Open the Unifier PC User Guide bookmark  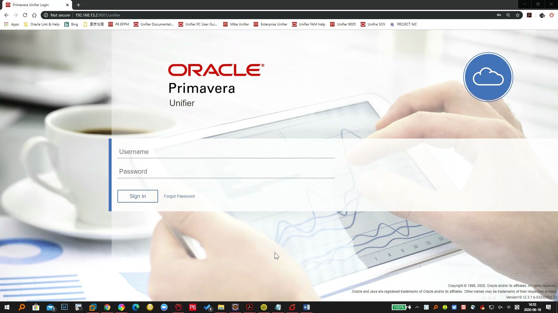pyautogui.click(x=198, y=24)
